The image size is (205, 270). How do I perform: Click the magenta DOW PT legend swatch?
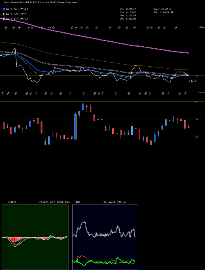click(x=4, y=19)
